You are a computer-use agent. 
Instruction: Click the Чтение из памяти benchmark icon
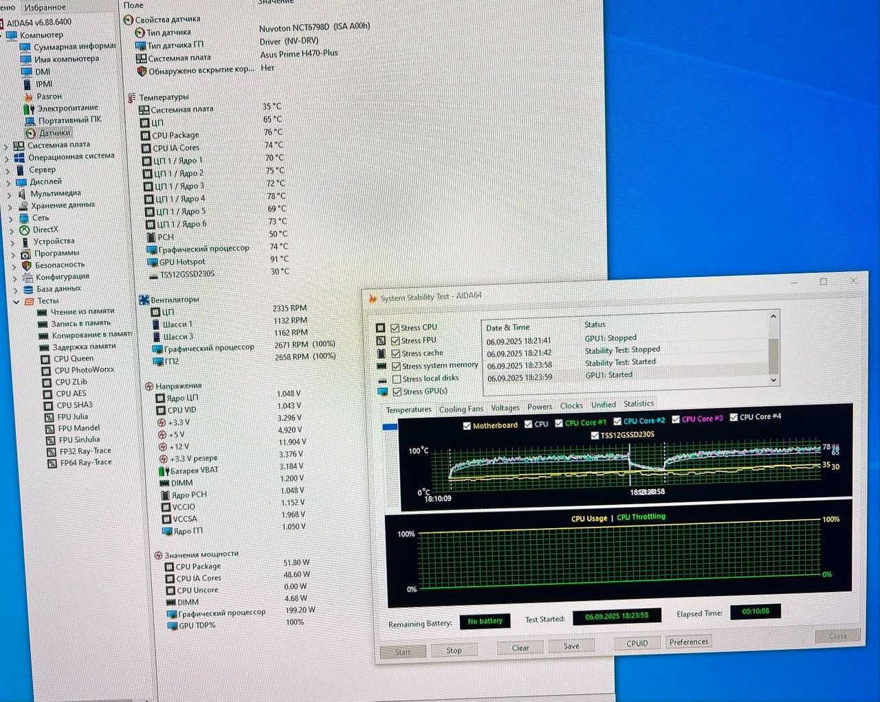[x=42, y=312]
